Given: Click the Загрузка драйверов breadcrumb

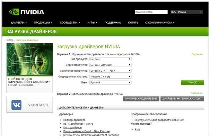Looking at the screenshot, I should 27,40.
